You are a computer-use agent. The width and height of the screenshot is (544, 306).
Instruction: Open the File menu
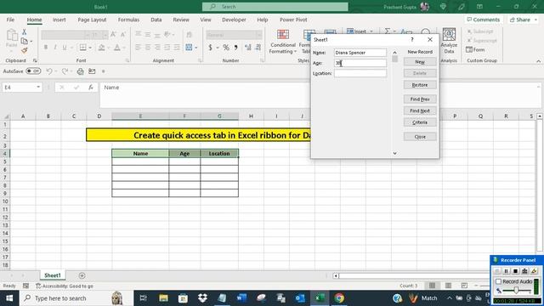[10, 20]
